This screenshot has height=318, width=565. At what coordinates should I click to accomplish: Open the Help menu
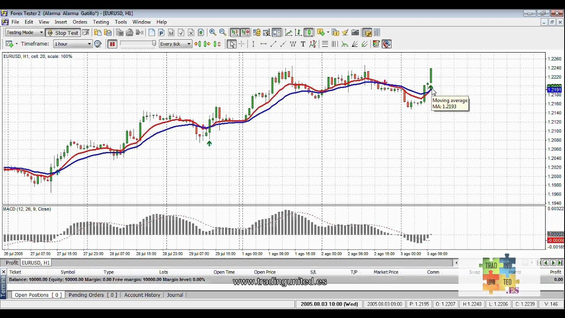pos(162,22)
